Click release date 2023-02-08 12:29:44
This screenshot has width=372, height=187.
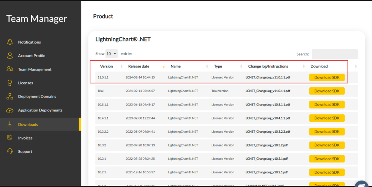(140, 118)
